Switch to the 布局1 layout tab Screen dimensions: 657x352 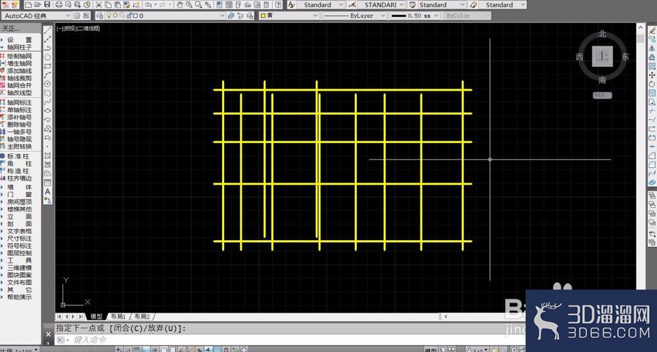tap(118, 317)
